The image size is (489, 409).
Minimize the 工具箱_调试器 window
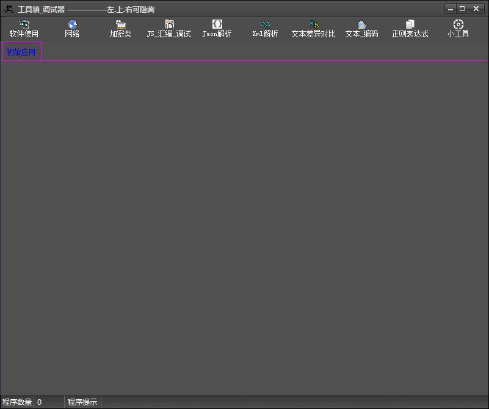coord(451,9)
